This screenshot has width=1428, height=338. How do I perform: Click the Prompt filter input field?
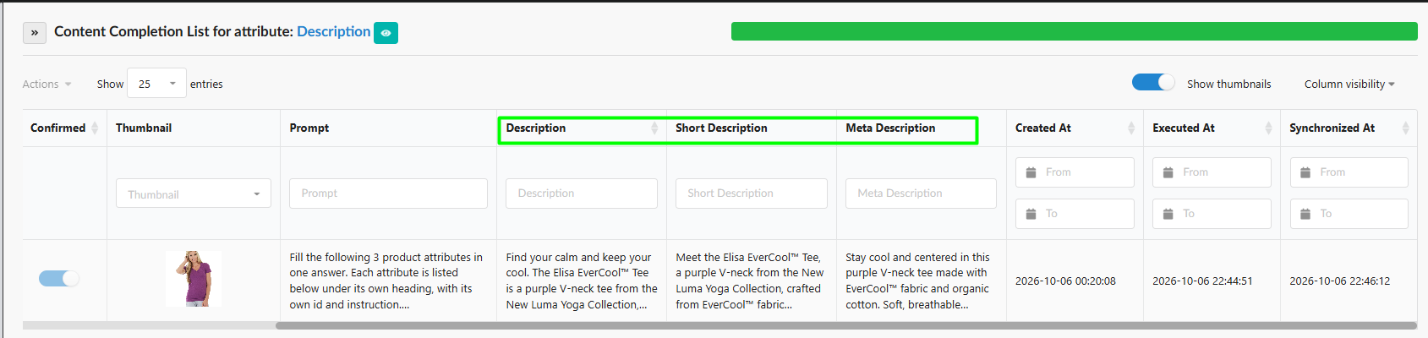(388, 194)
